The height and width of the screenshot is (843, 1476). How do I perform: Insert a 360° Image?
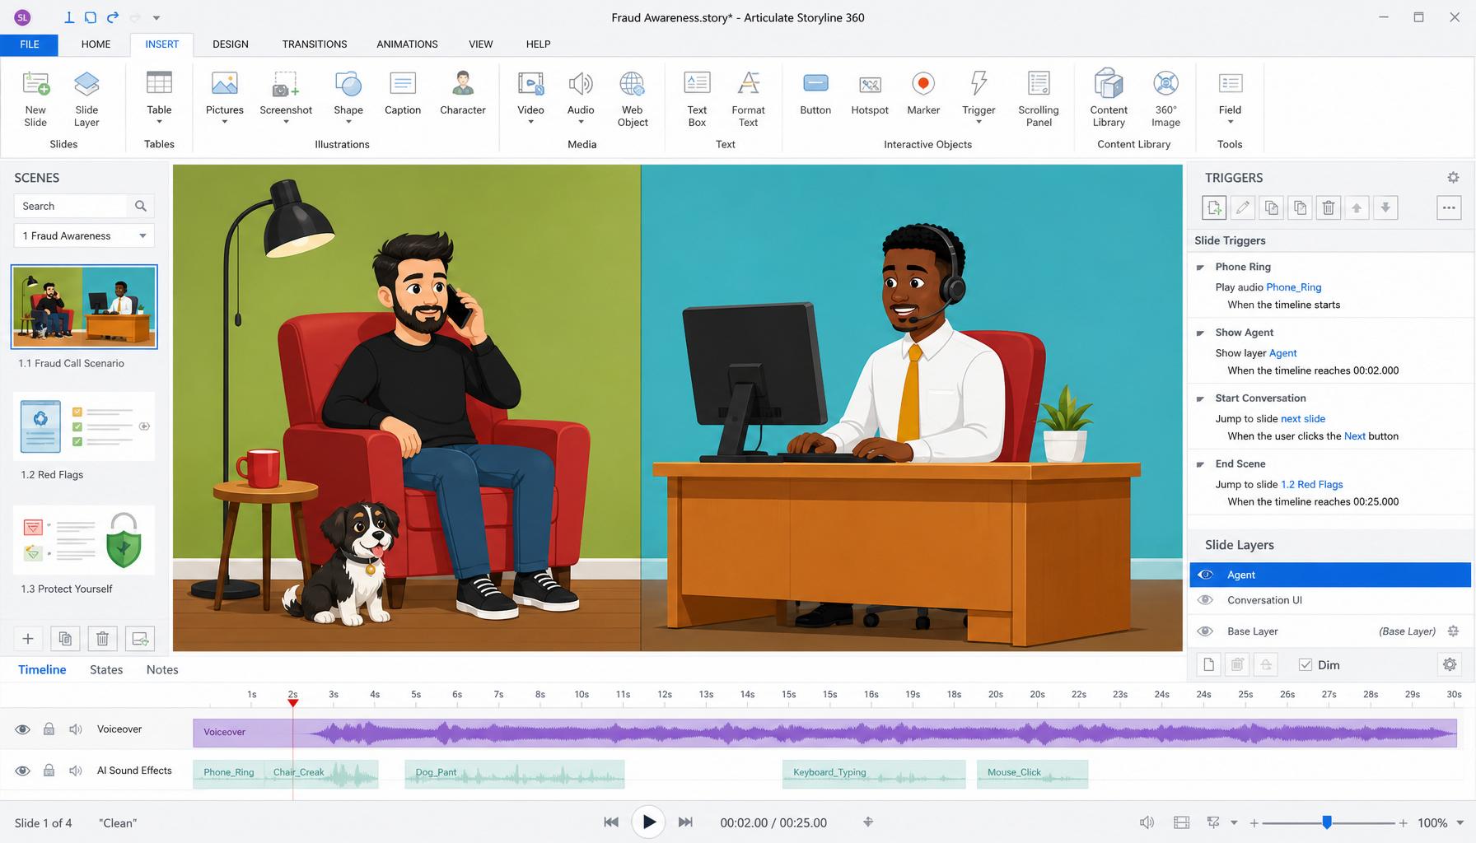pyautogui.click(x=1165, y=99)
